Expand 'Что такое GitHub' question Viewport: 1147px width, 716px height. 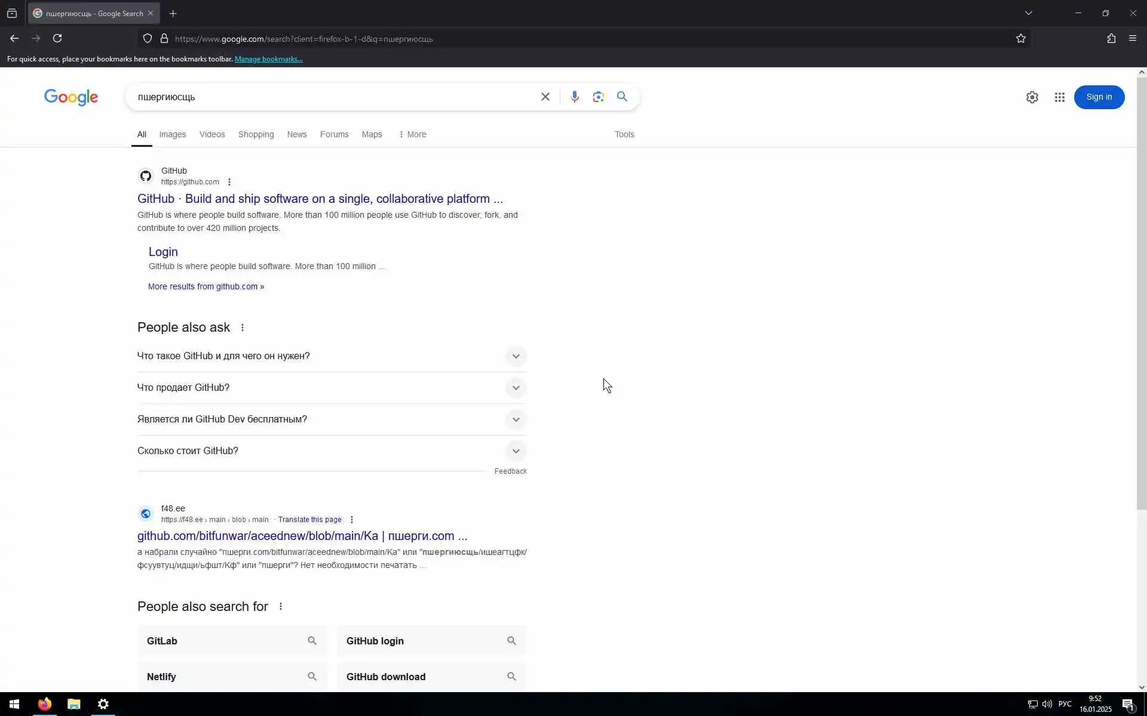[516, 356]
